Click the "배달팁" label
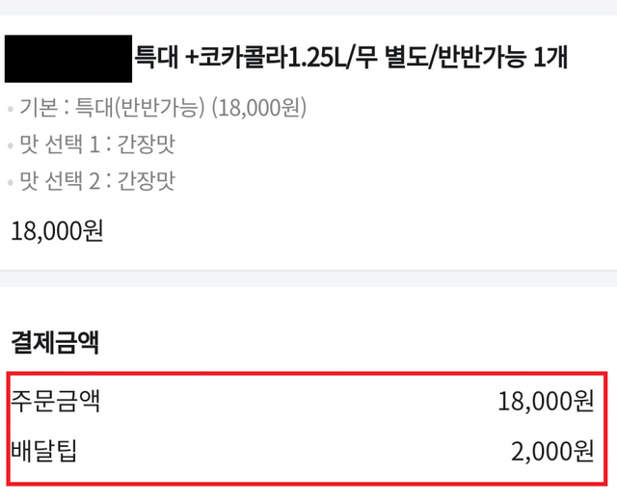Screen dimensions: 617x500 46,450
